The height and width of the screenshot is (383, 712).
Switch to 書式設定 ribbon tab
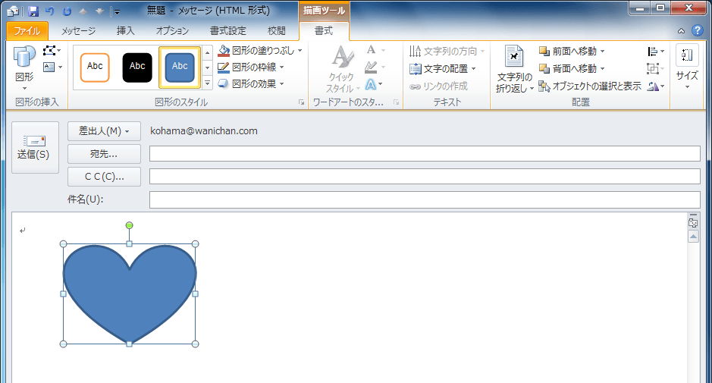[228, 31]
